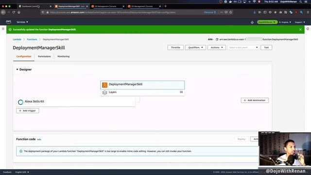Reload the page with the refresh icon
Viewport: 311px width, 175px height.
click(14, 12)
